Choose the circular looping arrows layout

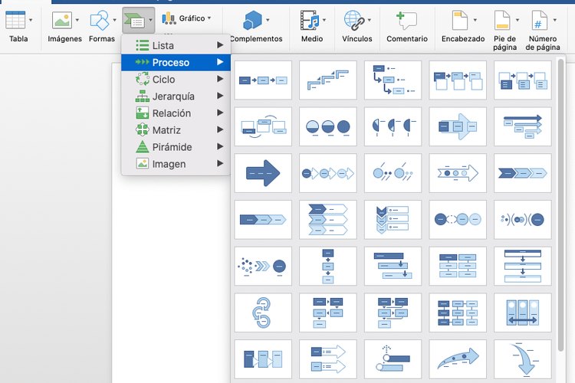(x=263, y=313)
